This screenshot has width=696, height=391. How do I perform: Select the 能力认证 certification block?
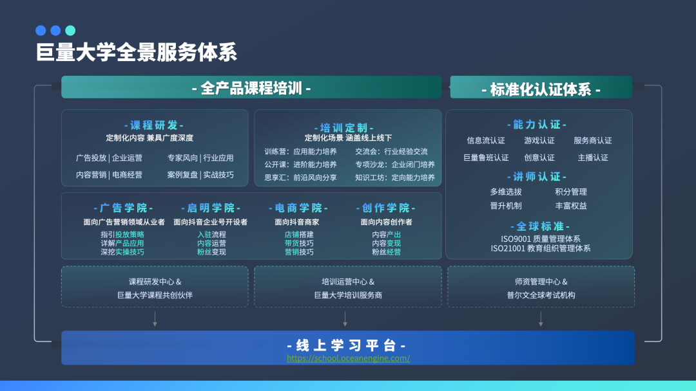click(x=537, y=125)
